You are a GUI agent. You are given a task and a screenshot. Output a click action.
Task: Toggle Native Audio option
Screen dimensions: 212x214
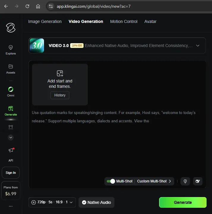(x=96, y=202)
